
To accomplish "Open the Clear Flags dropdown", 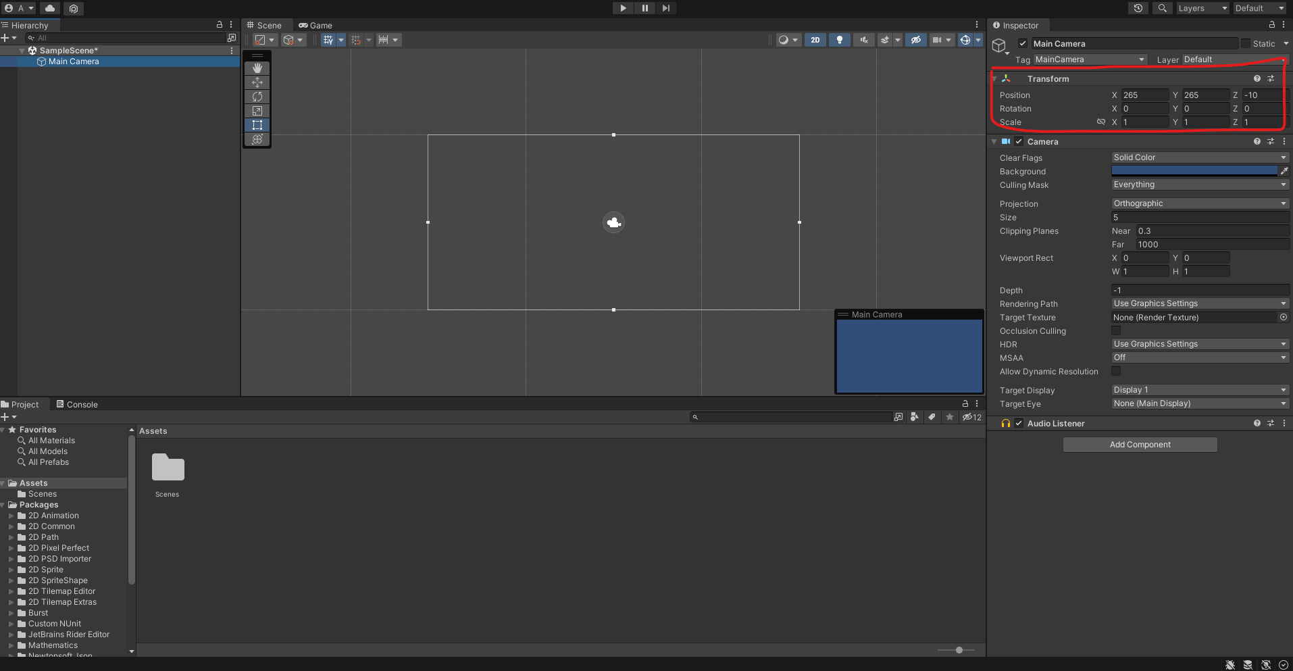I will tap(1199, 157).
